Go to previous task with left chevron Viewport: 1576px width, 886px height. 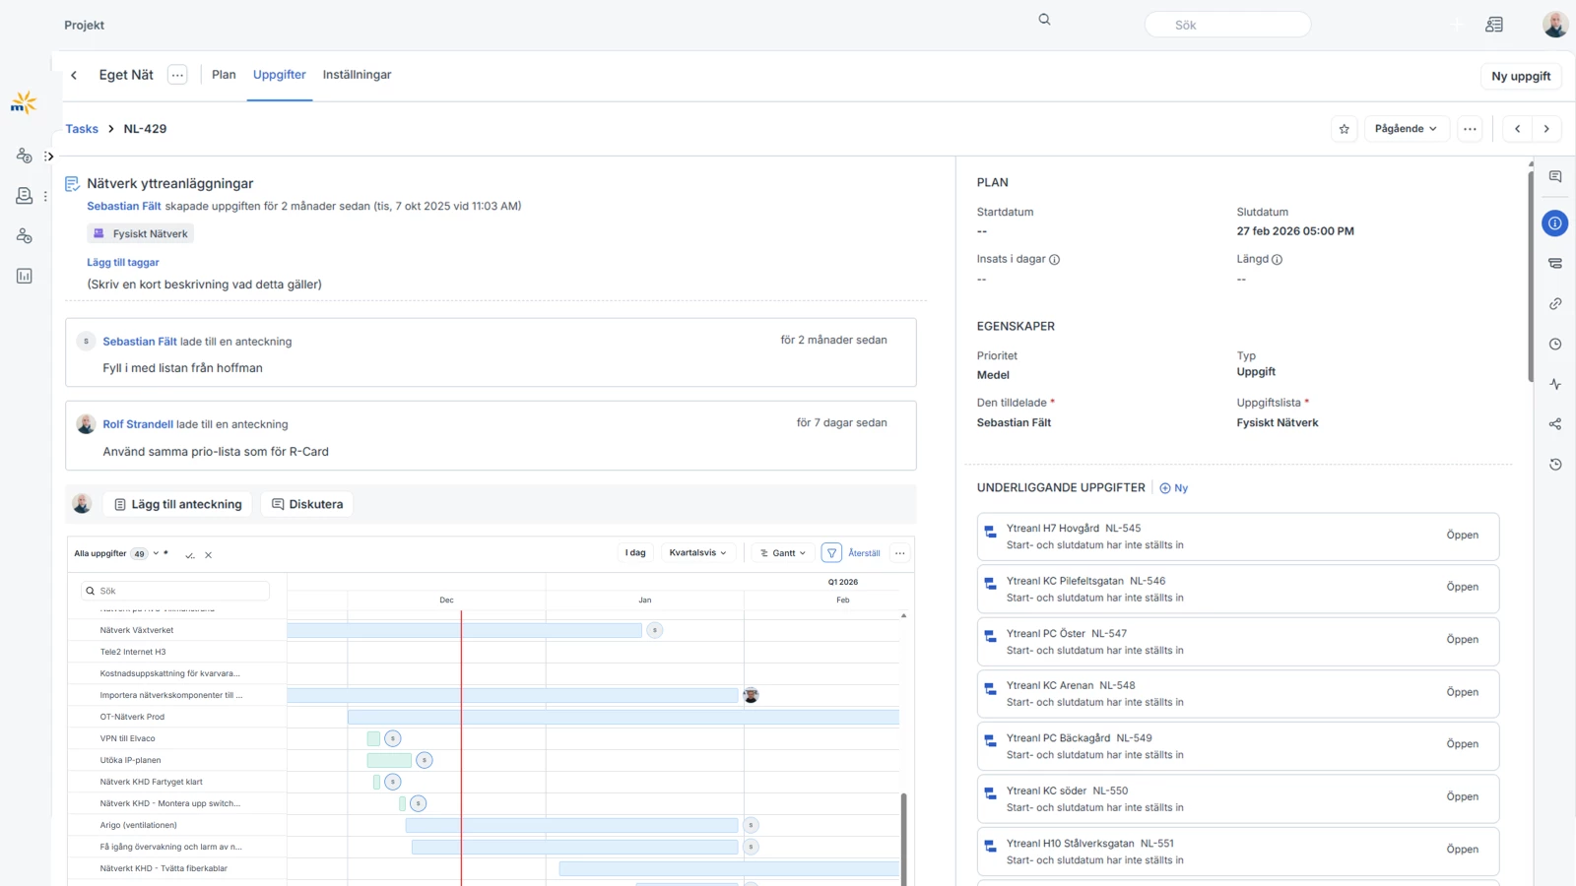[x=1518, y=129]
